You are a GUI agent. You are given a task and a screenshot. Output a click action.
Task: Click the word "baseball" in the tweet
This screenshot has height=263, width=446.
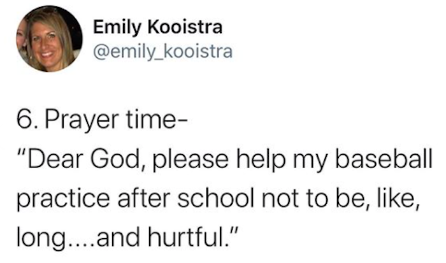click(x=384, y=159)
